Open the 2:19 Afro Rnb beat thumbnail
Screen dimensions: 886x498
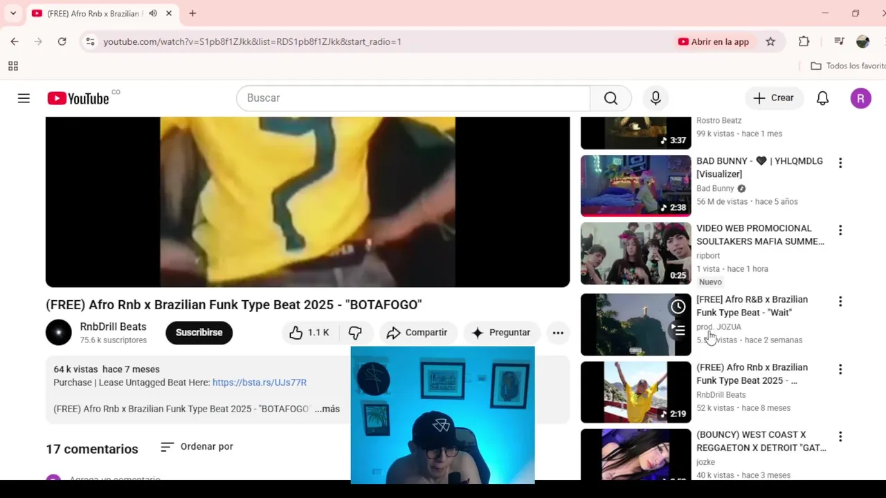635,392
